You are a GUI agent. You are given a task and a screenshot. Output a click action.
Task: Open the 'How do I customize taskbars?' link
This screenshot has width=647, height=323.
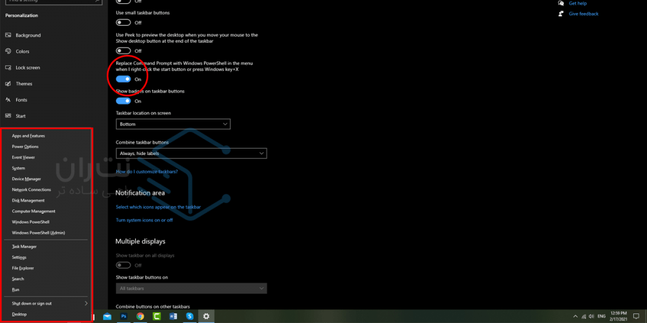coord(146,172)
